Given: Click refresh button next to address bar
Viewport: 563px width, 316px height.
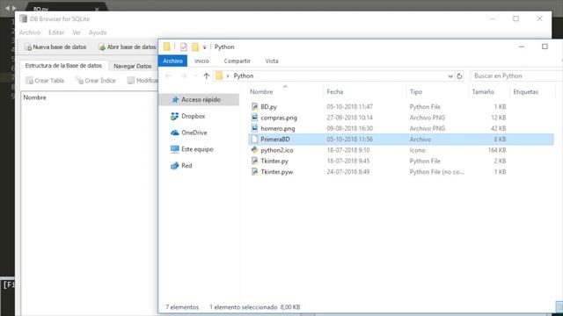Looking at the screenshot, I should [x=459, y=76].
